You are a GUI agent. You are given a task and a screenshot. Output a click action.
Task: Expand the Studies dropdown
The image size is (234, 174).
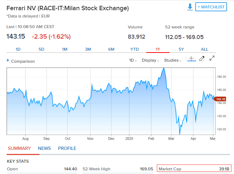click(173, 61)
